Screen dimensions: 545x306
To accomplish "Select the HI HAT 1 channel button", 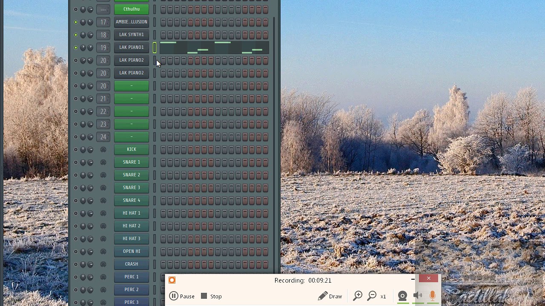I will tap(132, 213).
